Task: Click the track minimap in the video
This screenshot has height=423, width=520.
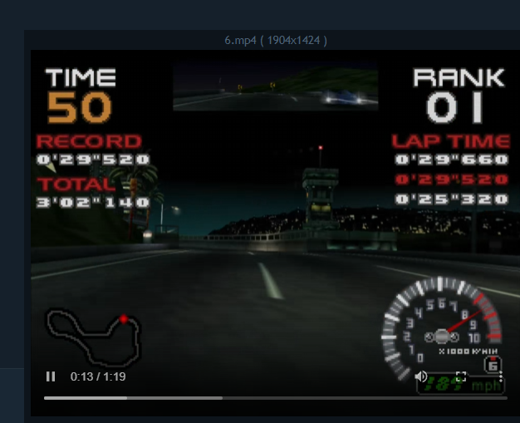Action: click(93, 337)
